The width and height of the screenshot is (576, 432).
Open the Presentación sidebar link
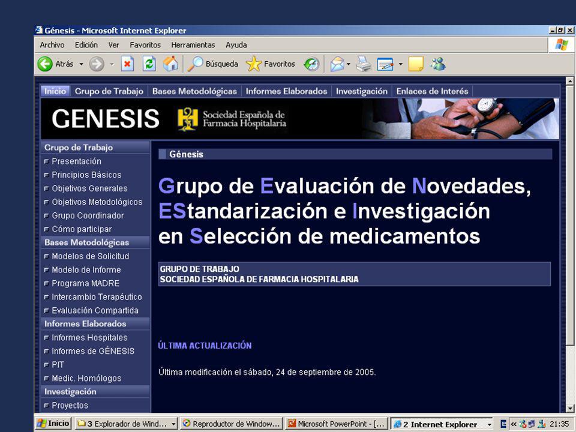tap(76, 161)
